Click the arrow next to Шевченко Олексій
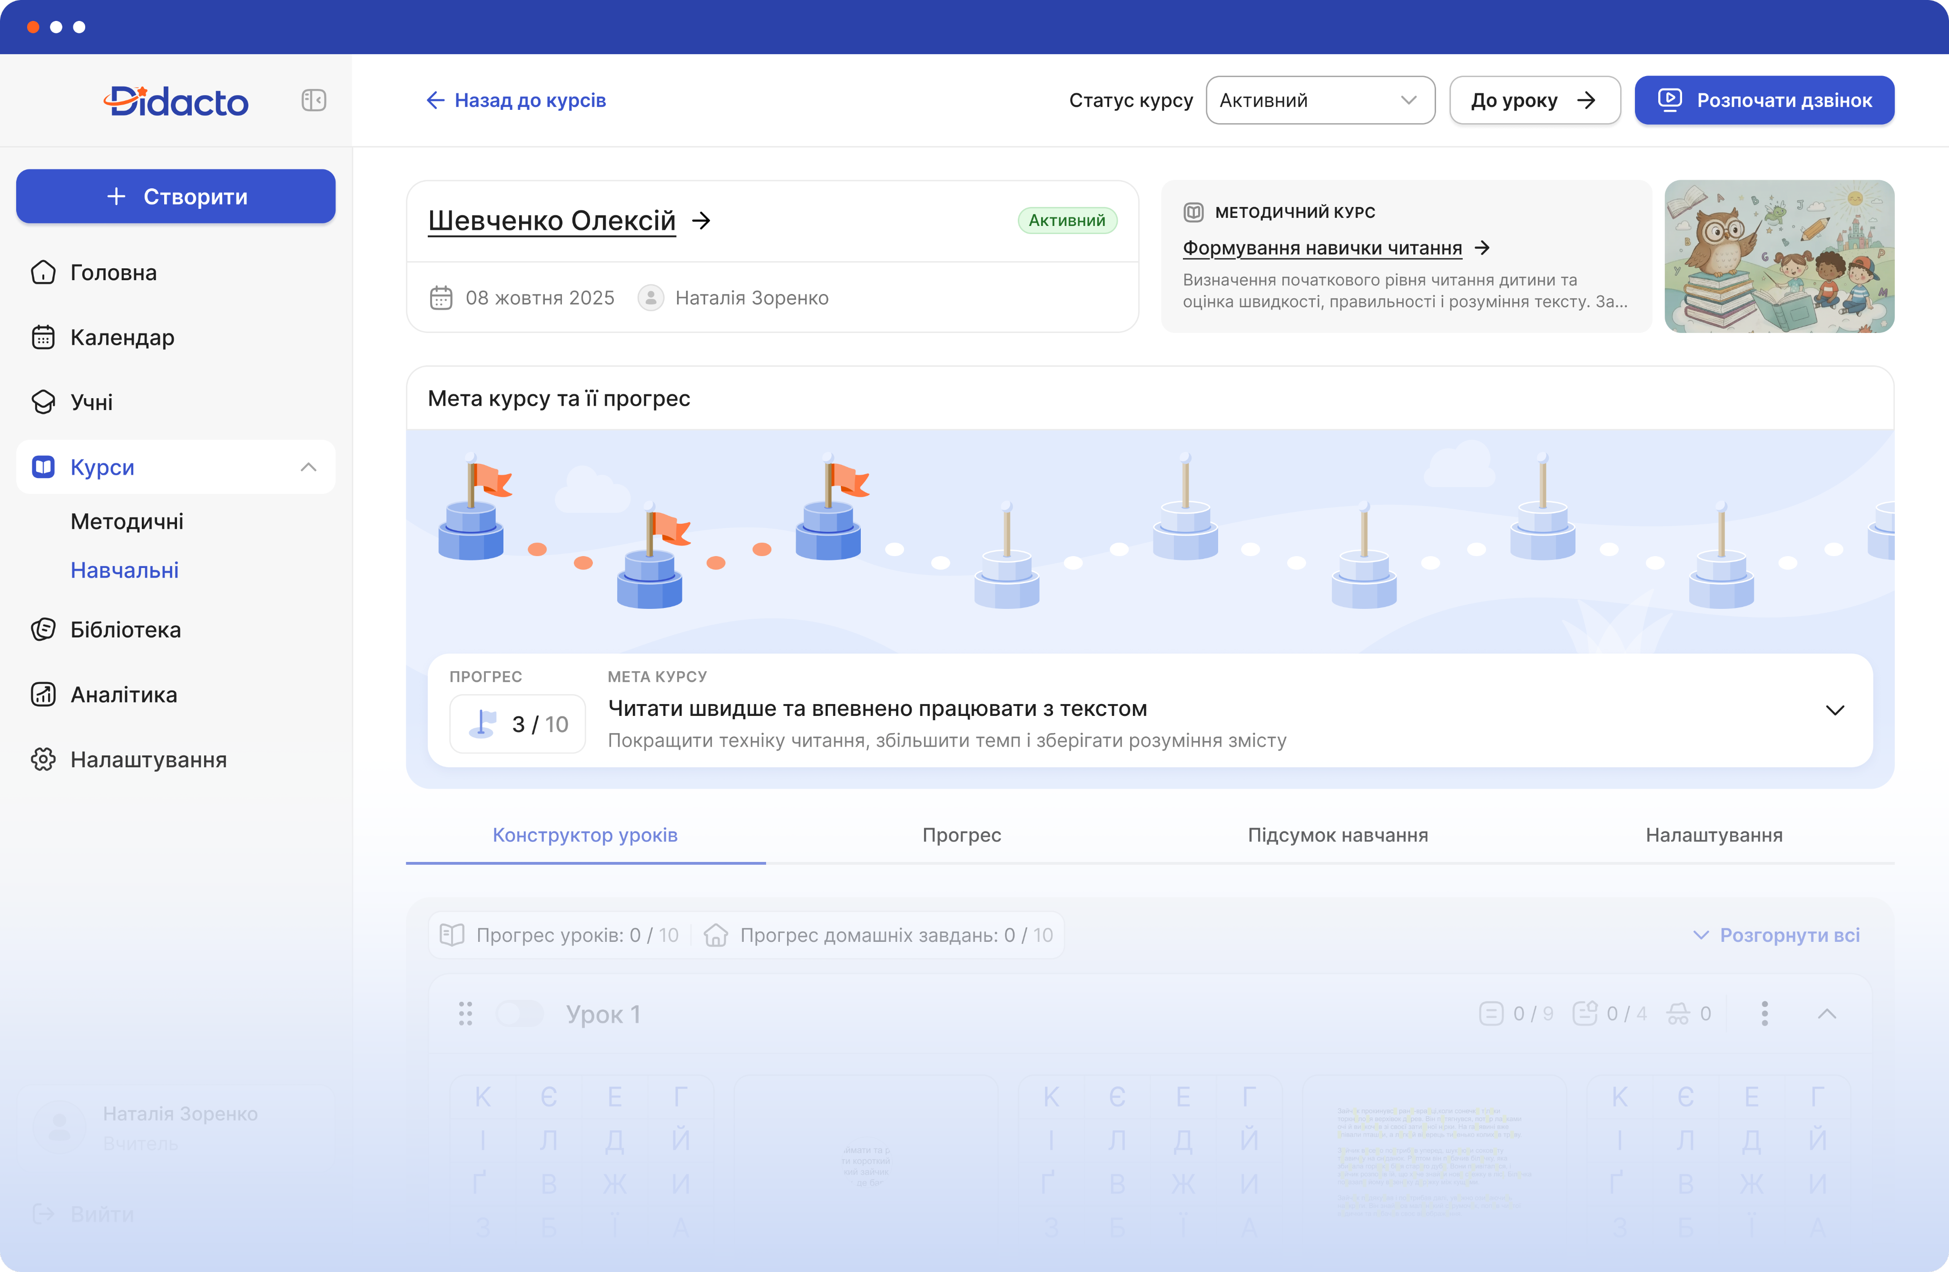Image resolution: width=1949 pixels, height=1272 pixels. click(701, 220)
